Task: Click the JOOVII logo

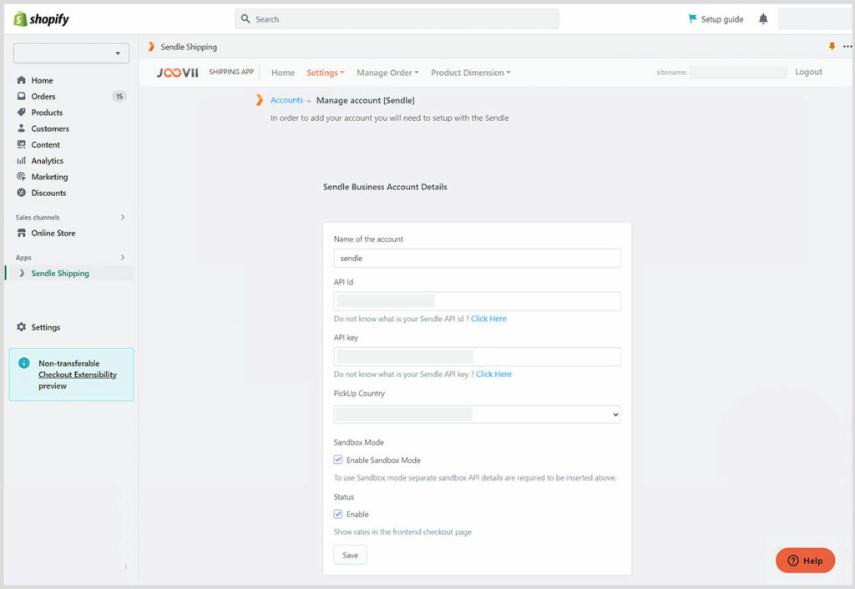Action: (178, 73)
